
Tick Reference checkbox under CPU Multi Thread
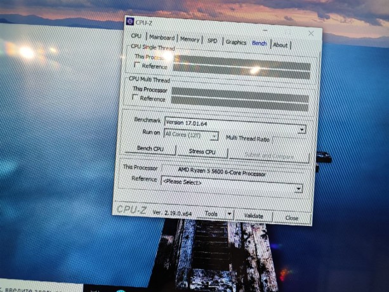[x=135, y=98]
